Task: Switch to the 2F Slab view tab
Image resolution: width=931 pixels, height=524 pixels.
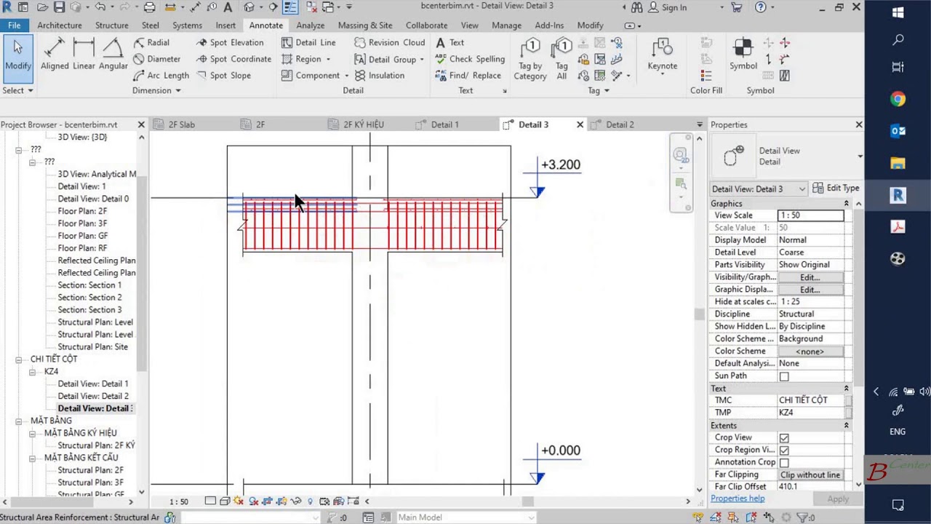Action: tap(182, 124)
